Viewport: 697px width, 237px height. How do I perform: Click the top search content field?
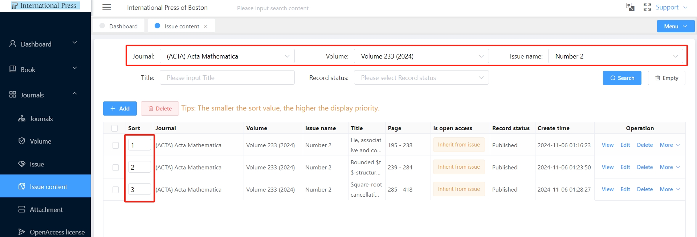point(273,8)
